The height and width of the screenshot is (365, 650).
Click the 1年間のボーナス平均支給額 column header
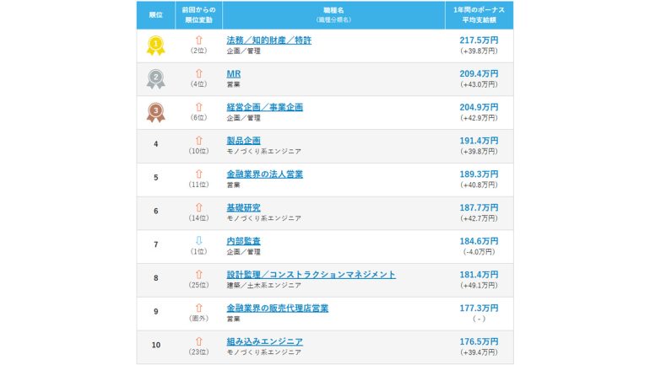pos(479,14)
